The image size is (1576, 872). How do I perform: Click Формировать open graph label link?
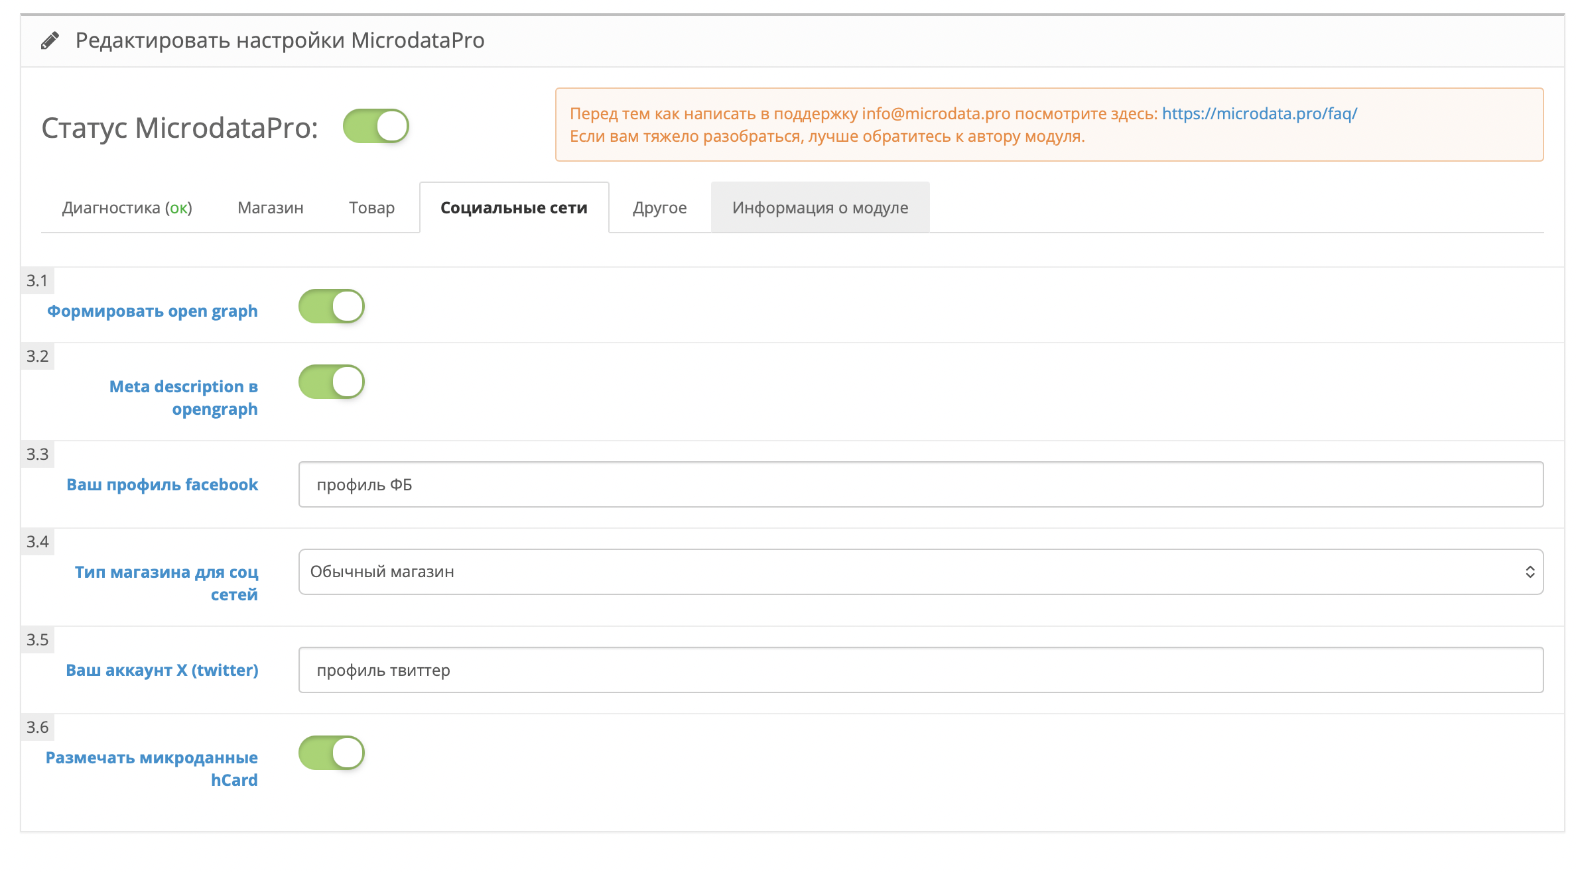click(153, 311)
